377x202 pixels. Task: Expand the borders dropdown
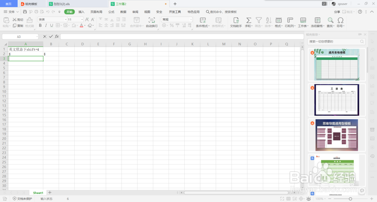pos(61,26)
